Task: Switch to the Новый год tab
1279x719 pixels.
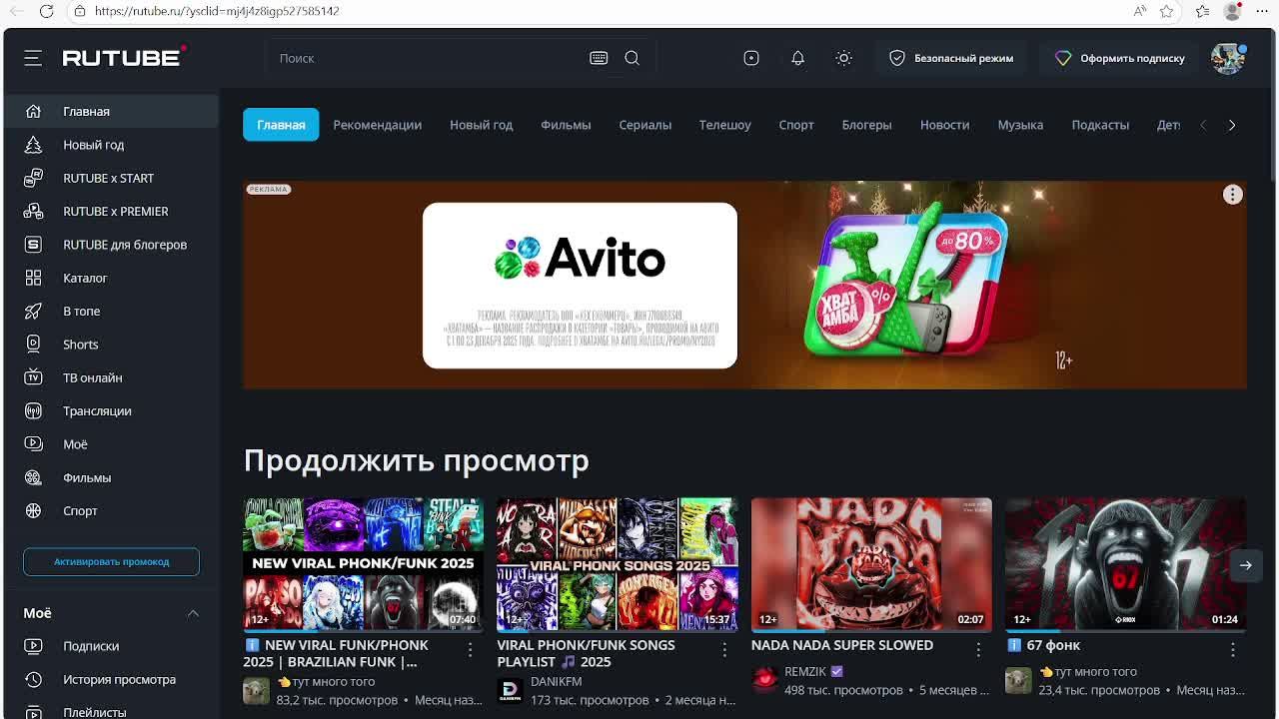Action: click(481, 125)
